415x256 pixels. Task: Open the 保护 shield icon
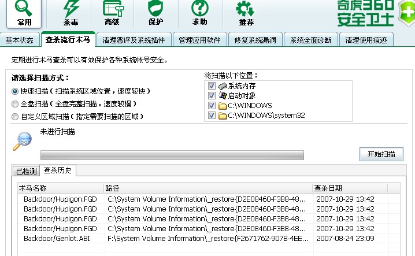coord(155,9)
